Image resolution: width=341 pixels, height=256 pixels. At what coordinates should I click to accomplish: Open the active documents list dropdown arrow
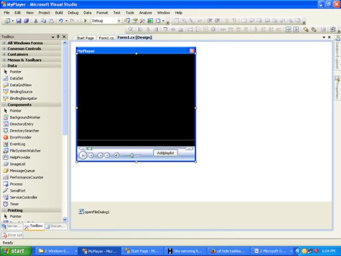pos(324,38)
